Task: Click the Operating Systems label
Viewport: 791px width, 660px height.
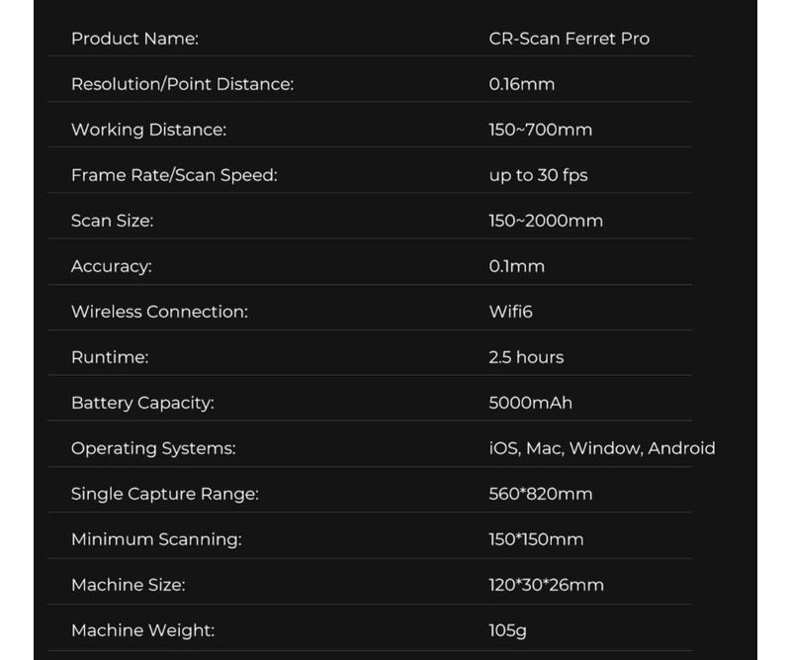Action: pyautogui.click(x=153, y=448)
